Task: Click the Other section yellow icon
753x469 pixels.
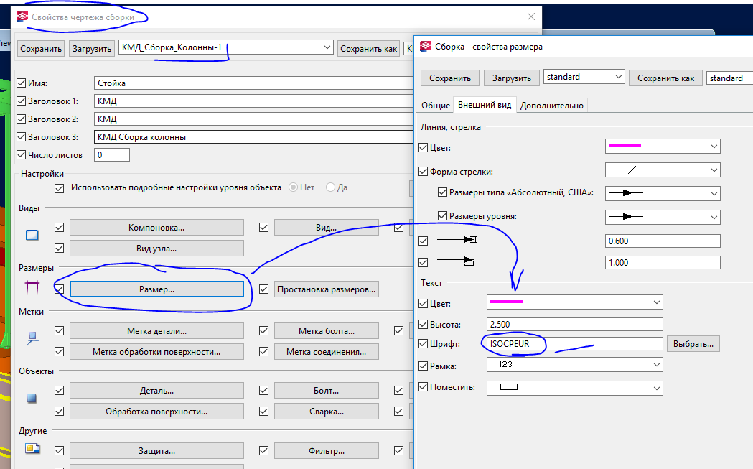Action: (x=32, y=450)
